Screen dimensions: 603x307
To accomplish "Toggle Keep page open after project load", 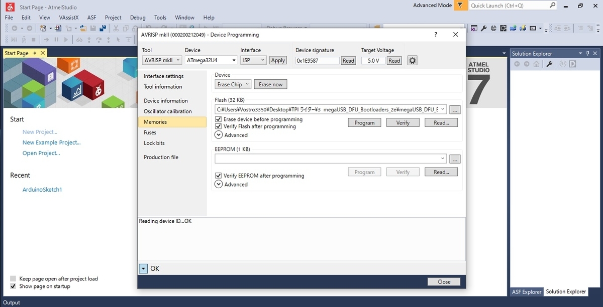I will pos(13,278).
